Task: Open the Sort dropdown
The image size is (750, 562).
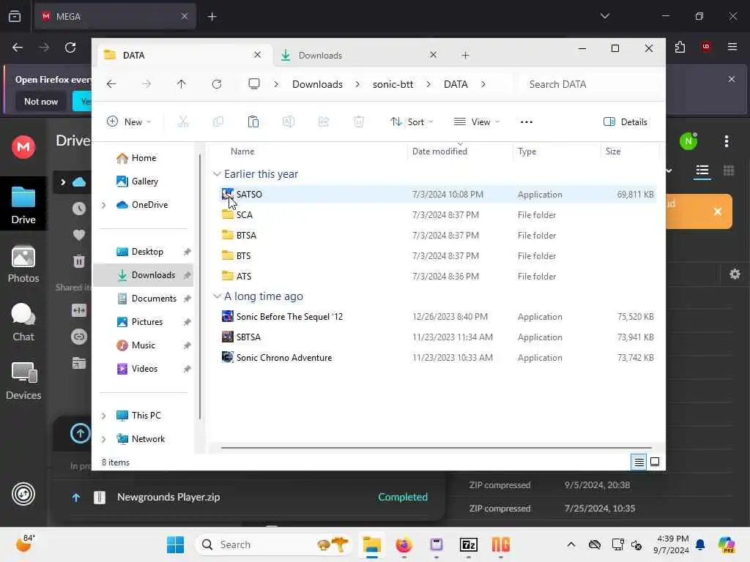Action: click(x=412, y=122)
